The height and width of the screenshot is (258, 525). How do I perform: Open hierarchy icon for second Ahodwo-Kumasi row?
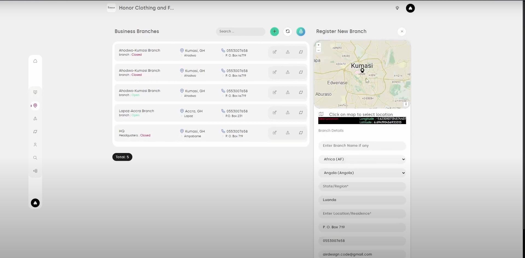point(288,72)
